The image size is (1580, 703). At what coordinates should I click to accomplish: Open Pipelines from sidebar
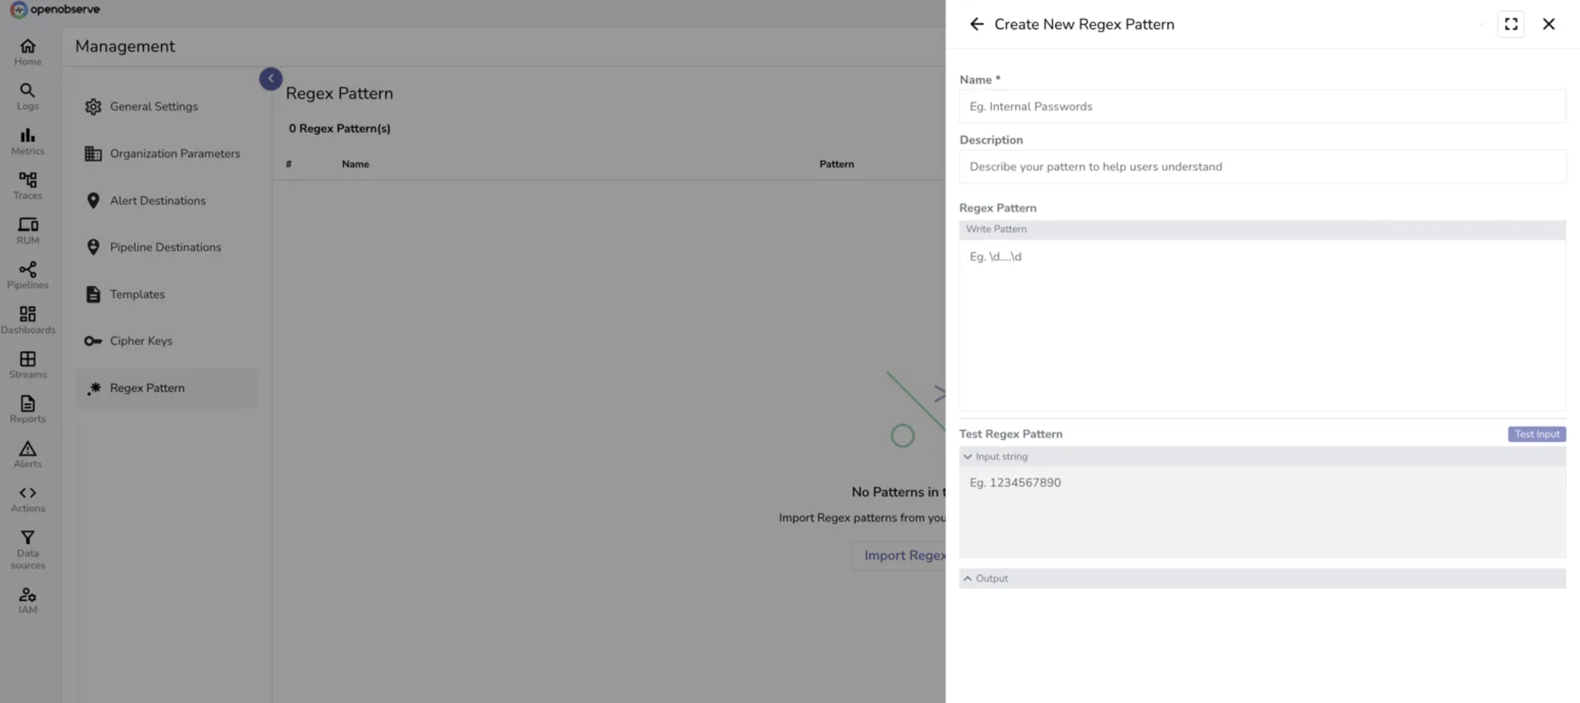[28, 276]
